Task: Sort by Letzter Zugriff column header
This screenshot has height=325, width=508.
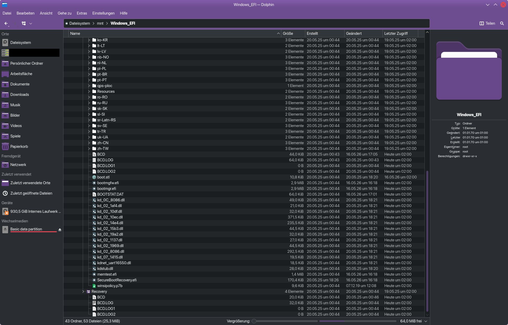Action: (x=400, y=34)
